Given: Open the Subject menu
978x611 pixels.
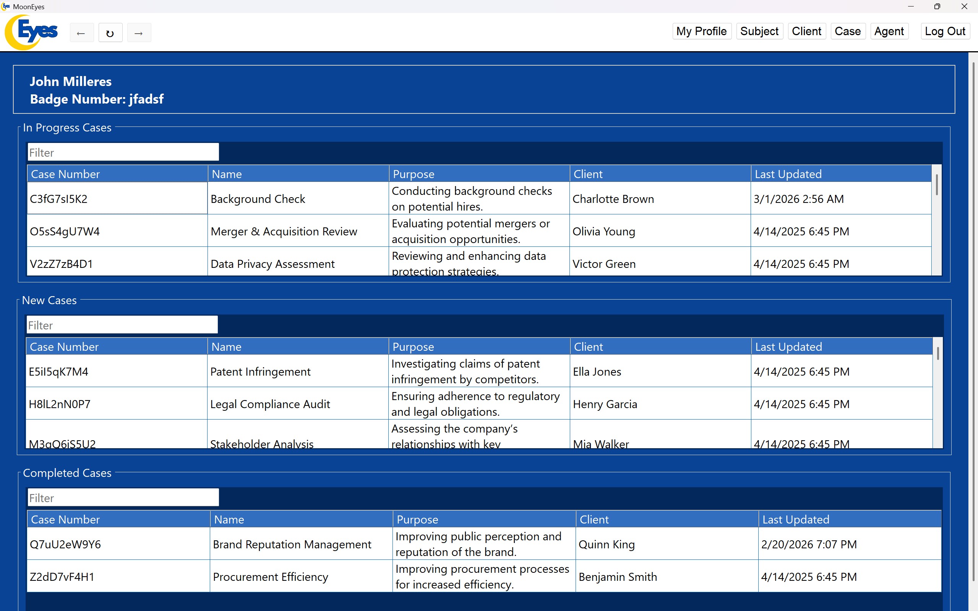Looking at the screenshot, I should pyautogui.click(x=759, y=31).
